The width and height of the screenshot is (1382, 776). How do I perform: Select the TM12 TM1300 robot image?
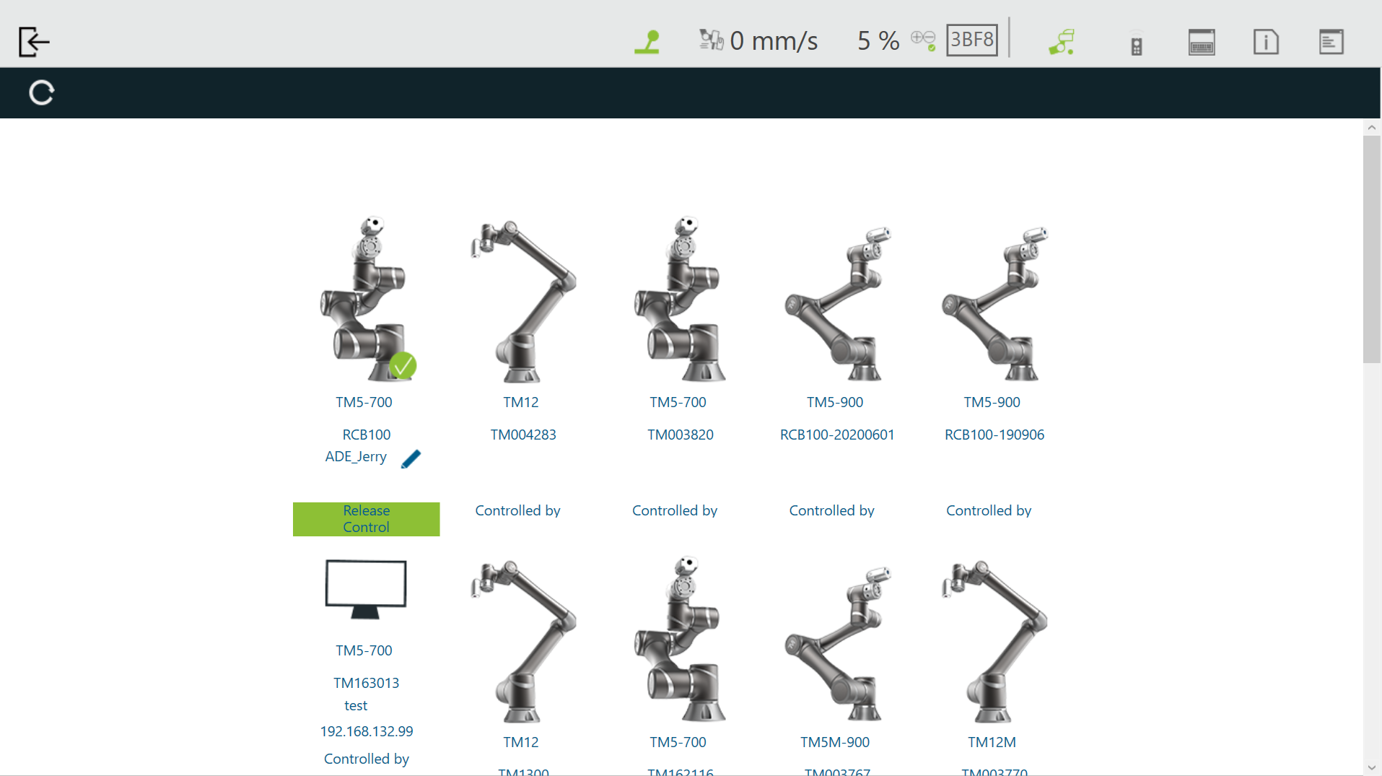click(522, 641)
